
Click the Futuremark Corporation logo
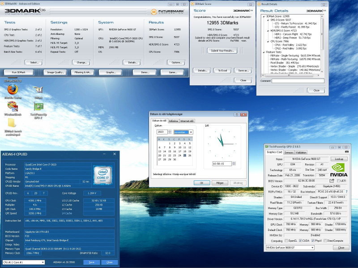tap(167, 12)
